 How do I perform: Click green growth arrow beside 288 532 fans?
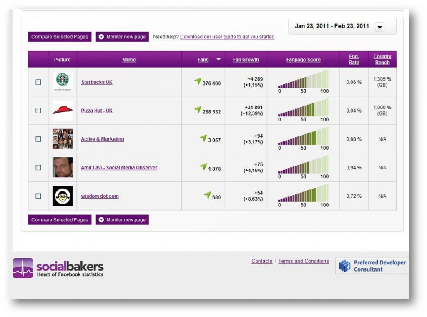coord(198,109)
